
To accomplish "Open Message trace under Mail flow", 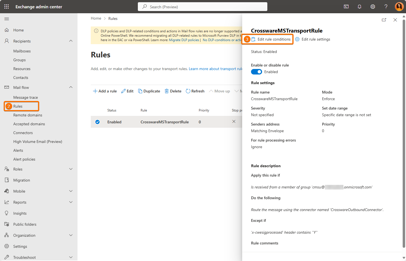I will [25, 97].
